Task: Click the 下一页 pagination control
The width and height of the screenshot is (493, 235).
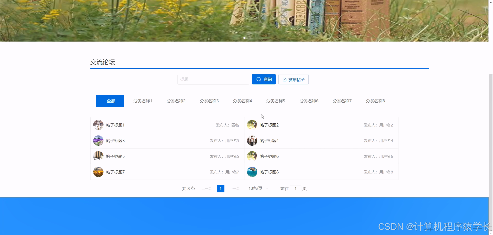Action: point(234,188)
